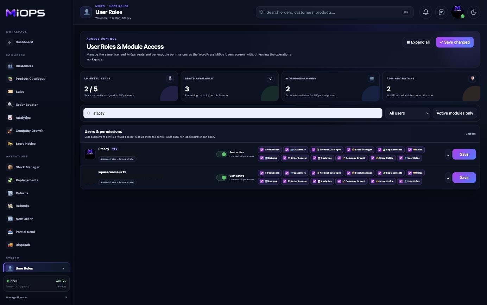
Task: Click the Dispatch truck icon
Action: click(10, 245)
